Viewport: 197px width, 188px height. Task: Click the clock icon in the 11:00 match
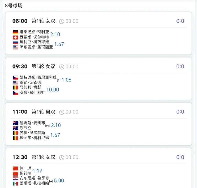61,112
